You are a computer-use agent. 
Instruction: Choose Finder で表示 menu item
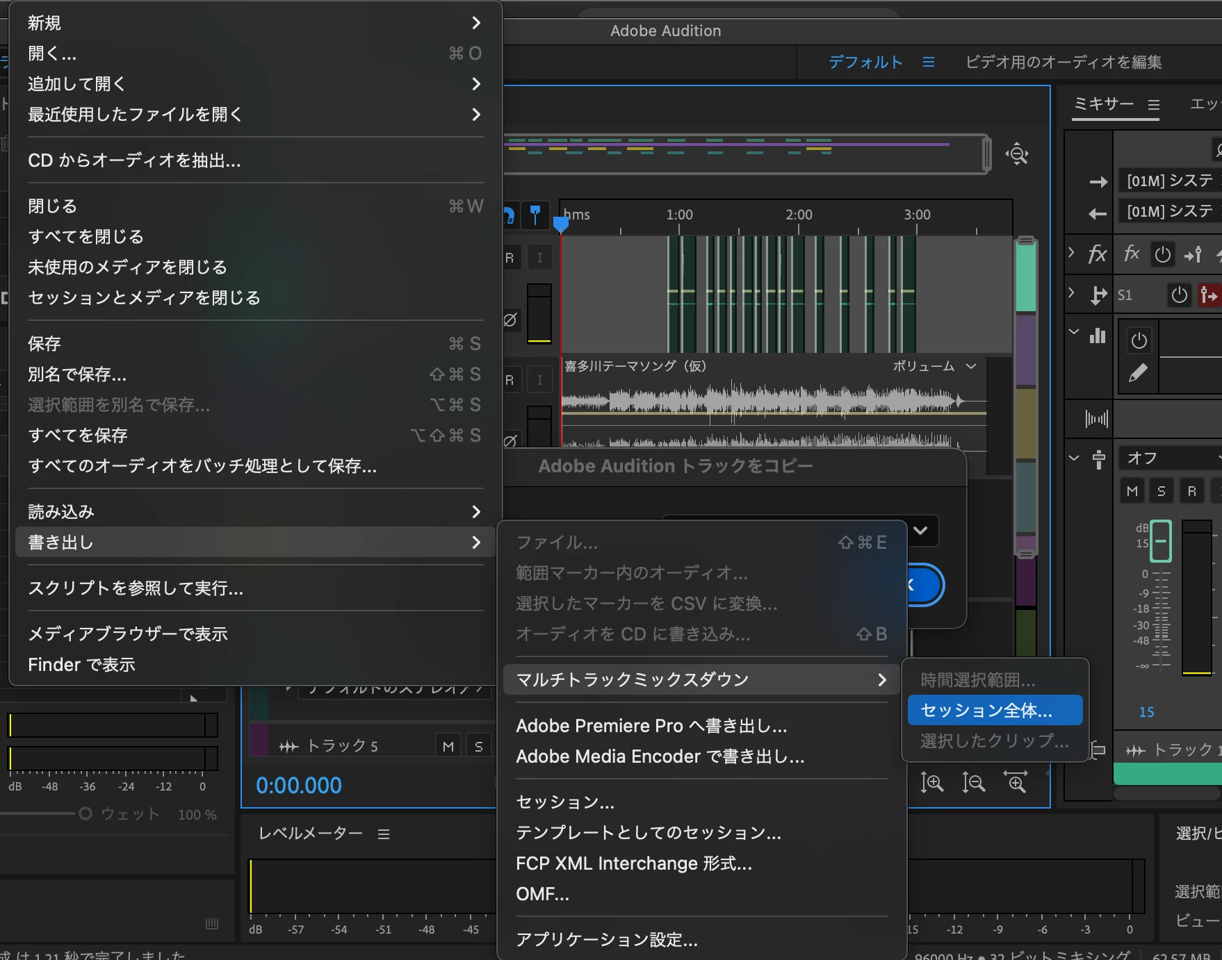255,665
